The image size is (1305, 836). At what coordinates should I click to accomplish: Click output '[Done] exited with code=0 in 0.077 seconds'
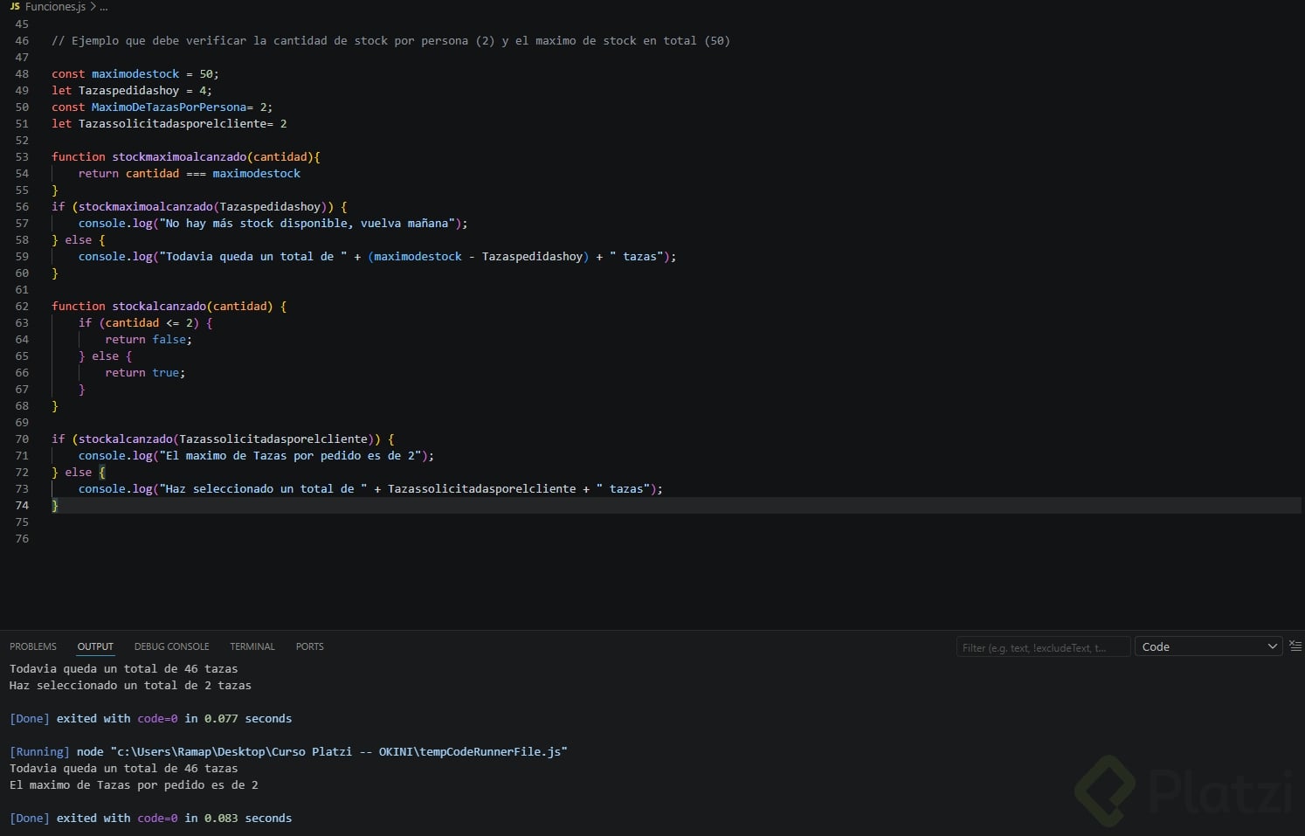tap(150, 719)
